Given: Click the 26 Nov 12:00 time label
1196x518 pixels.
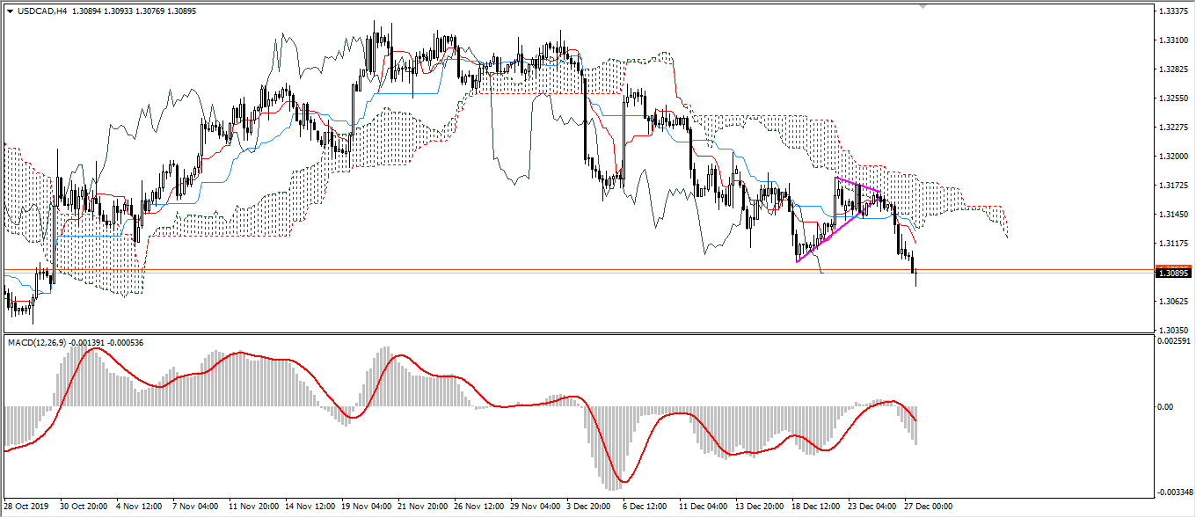Looking at the screenshot, I should point(478,507).
